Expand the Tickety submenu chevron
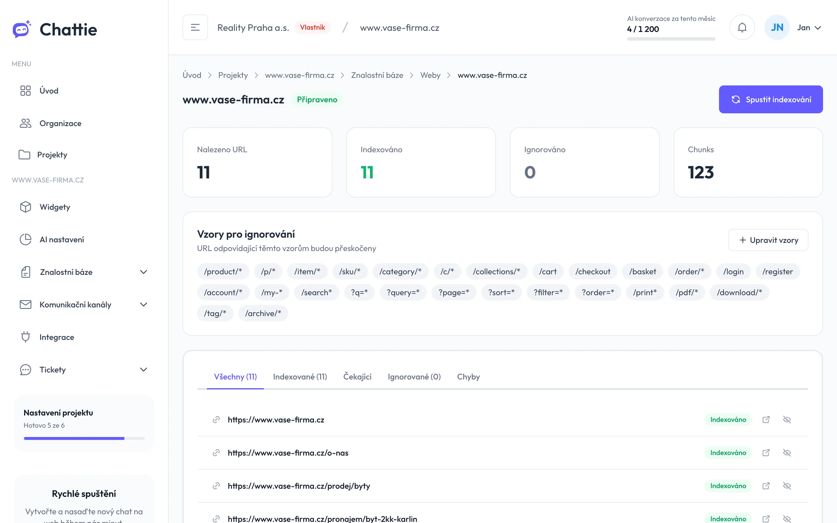 [x=144, y=369]
